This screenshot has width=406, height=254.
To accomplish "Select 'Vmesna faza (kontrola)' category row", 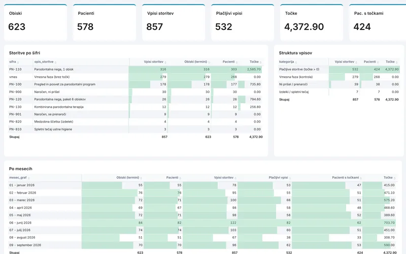I will 296,77.
